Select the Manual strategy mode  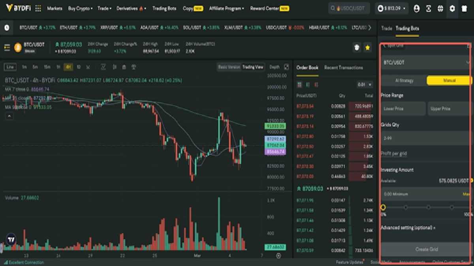click(x=449, y=80)
